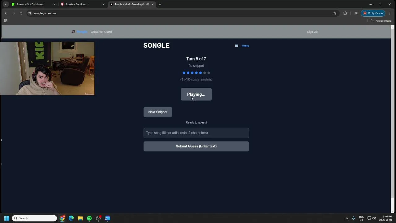
Task: Go forward in browser history
Action: point(14,13)
